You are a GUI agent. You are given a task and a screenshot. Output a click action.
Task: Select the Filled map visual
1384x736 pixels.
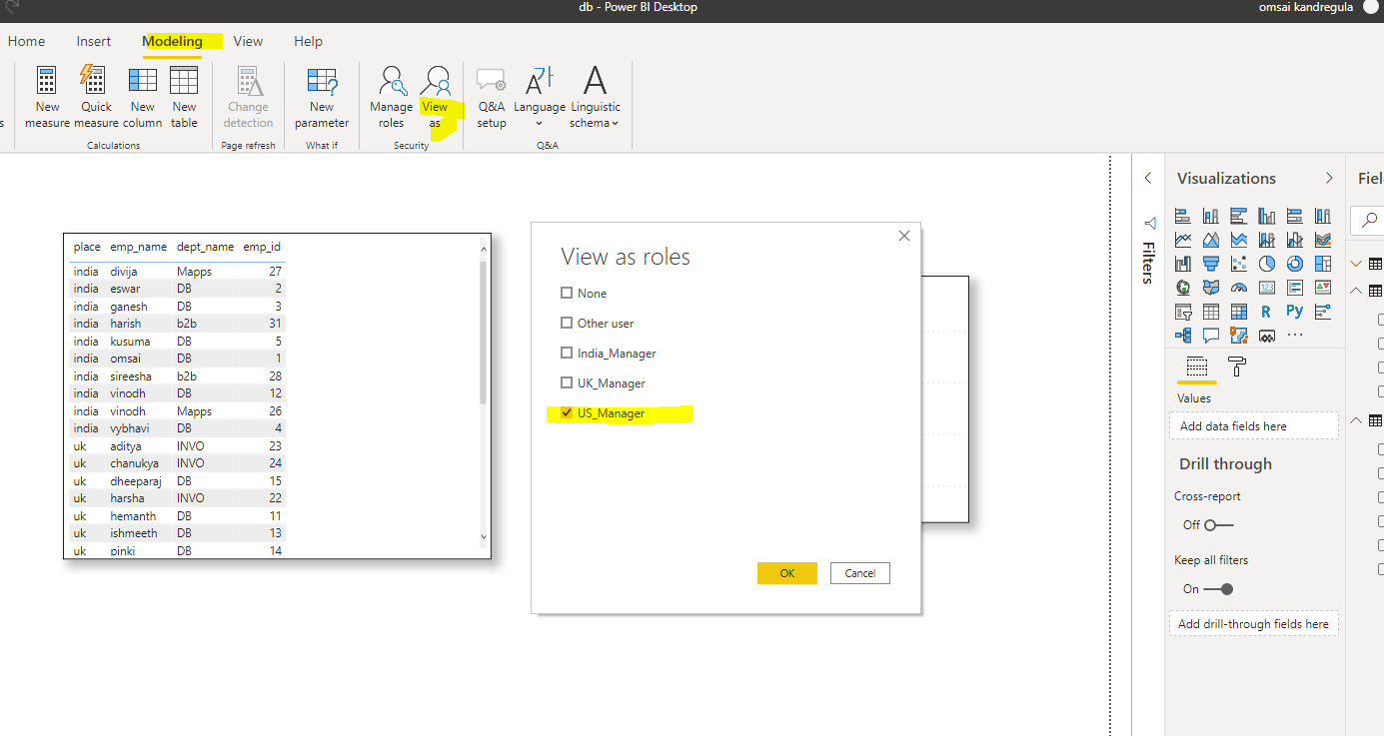click(1211, 288)
